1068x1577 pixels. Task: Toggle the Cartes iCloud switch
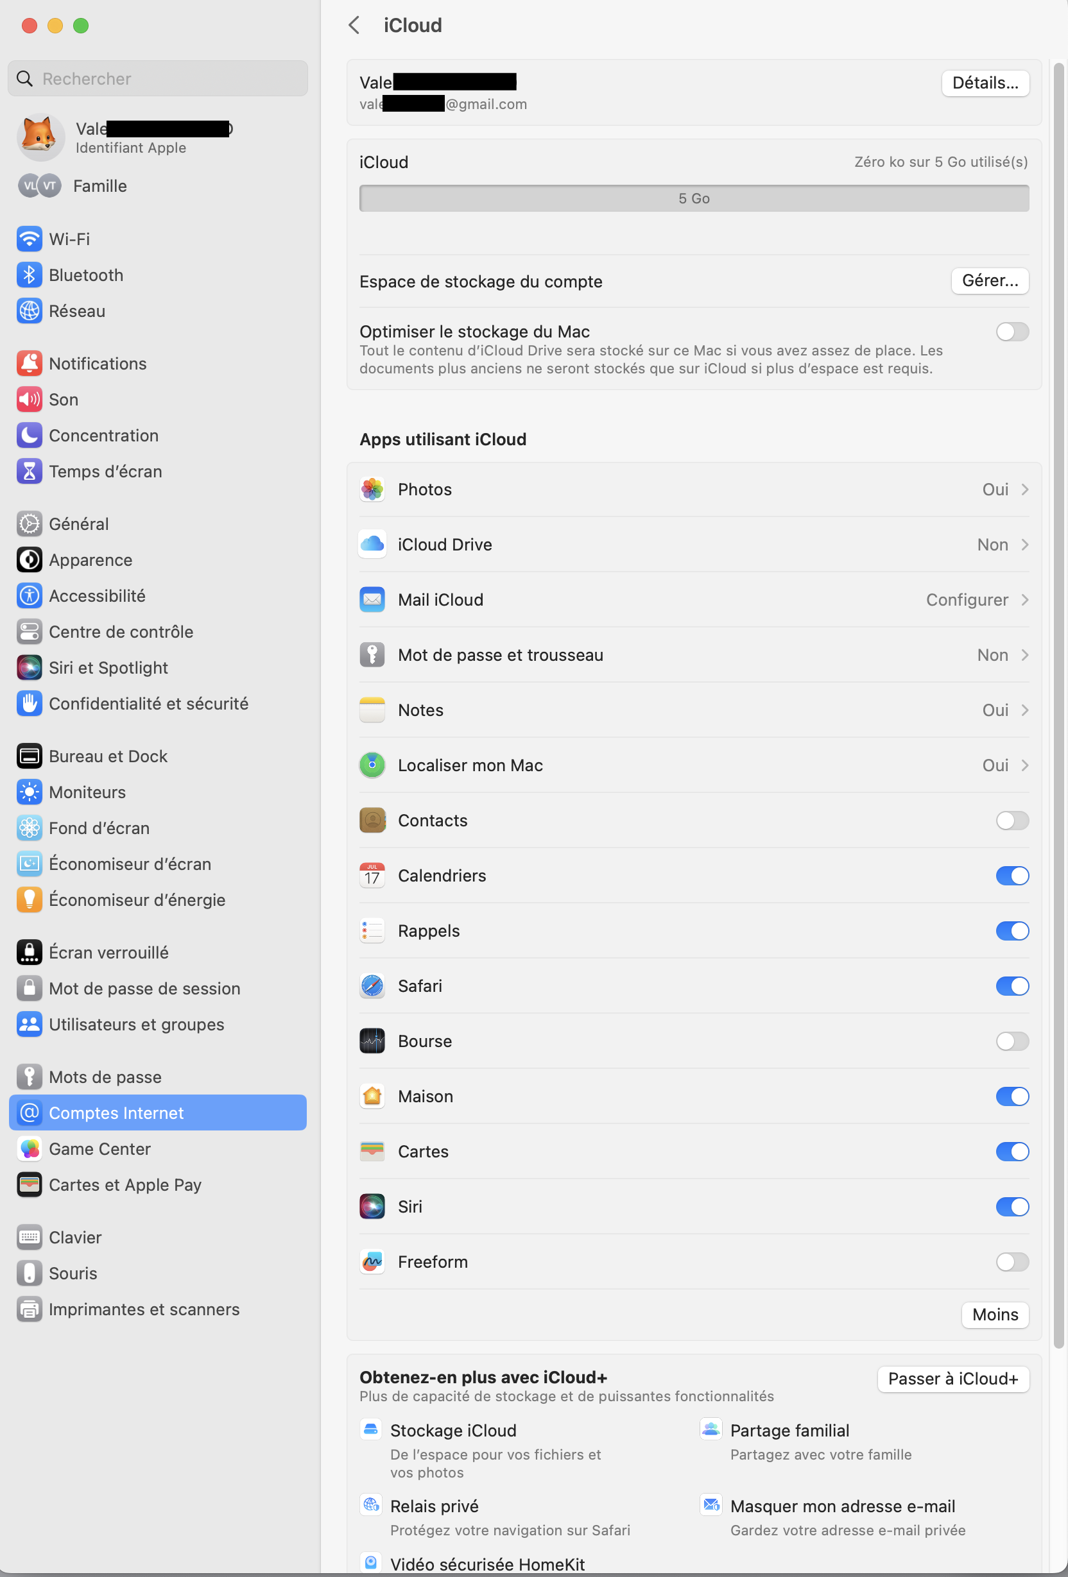[x=1012, y=1152]
